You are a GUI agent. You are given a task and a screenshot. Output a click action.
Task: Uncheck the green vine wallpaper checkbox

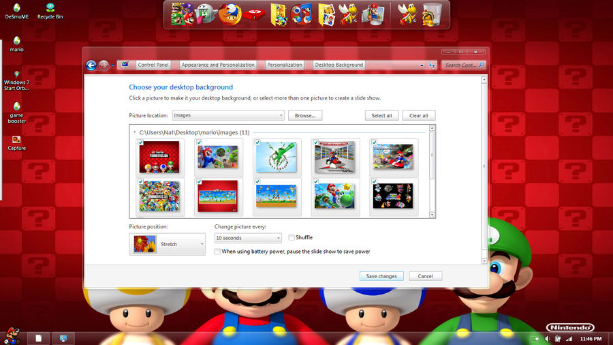click(x=257, y=142)
